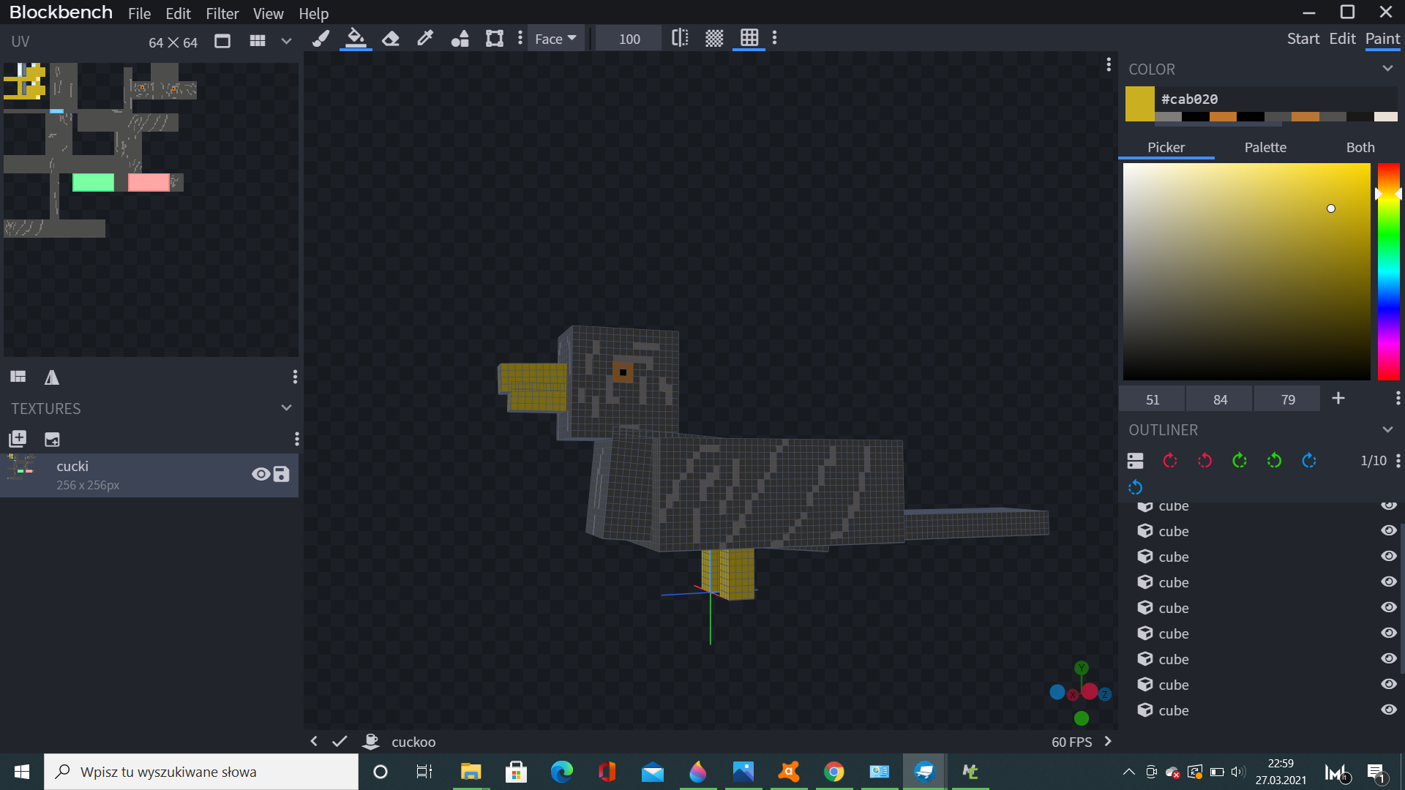
Task: Select the Draw Shape tool
Action: (460, 39)
